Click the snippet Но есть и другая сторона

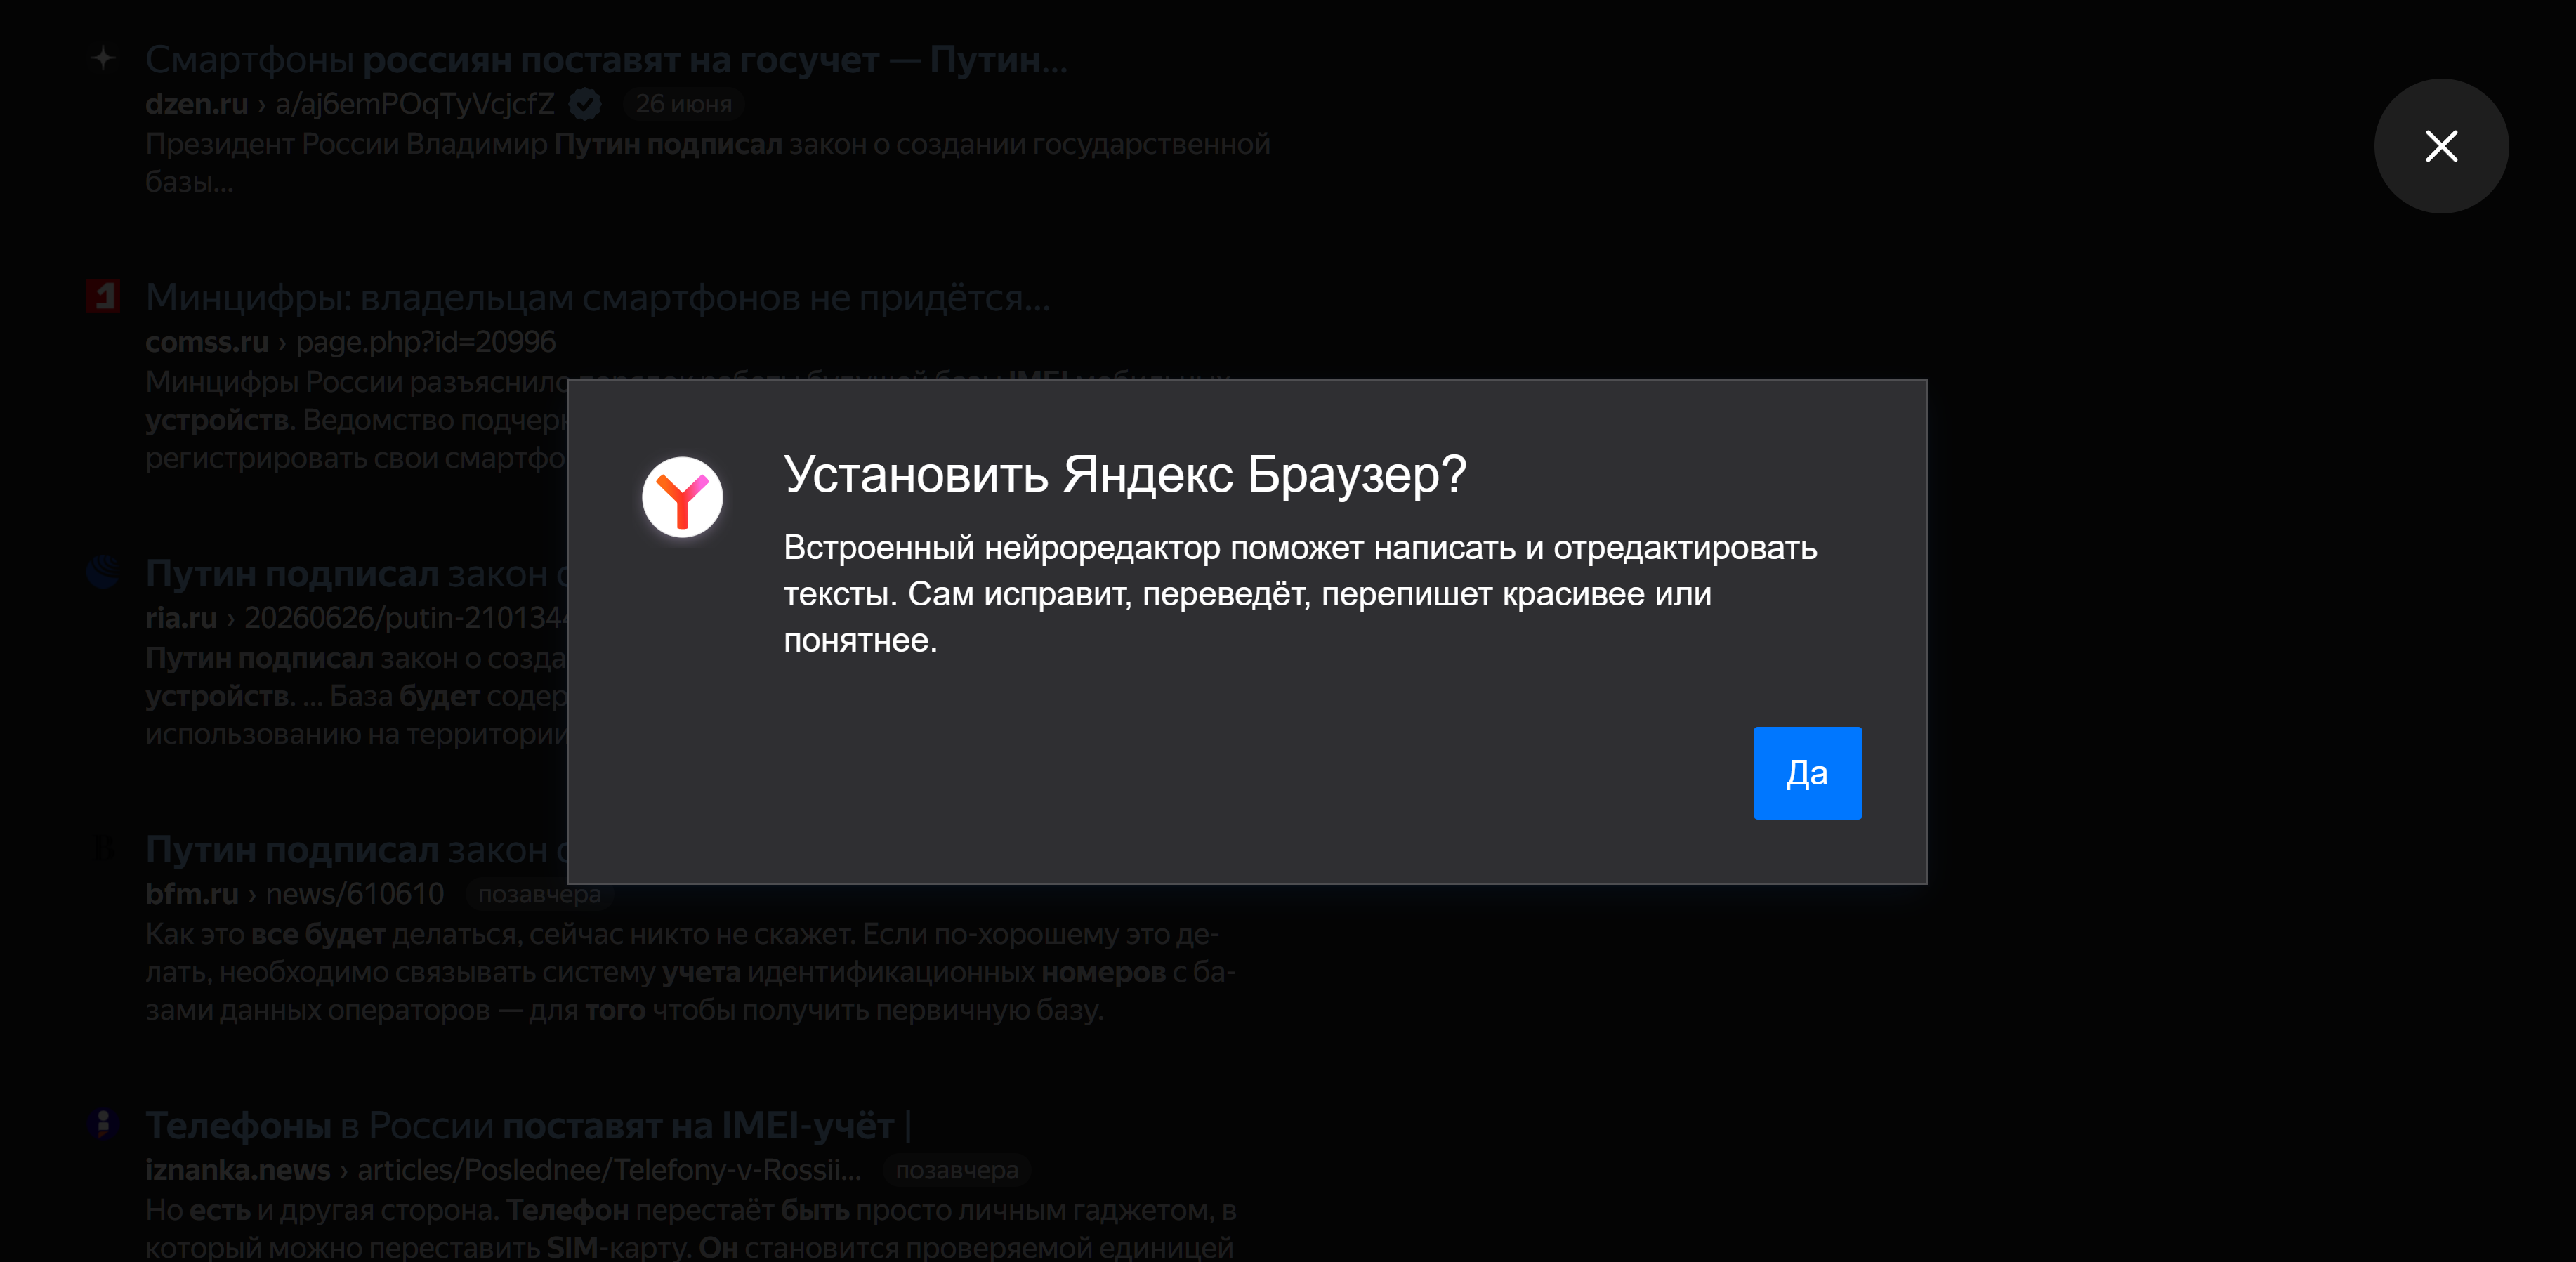pos(691,1228)
